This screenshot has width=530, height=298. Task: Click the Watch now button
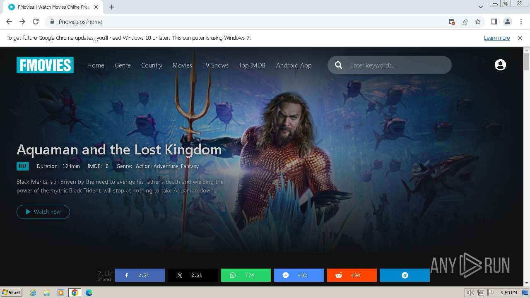pyautogui.click(x=43, y=211)
